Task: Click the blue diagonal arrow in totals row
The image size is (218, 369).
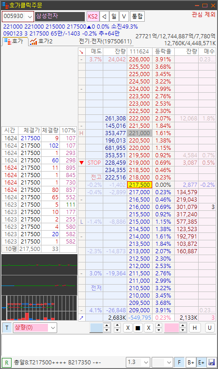Action: pyautogui.click(x=82, y=318)
